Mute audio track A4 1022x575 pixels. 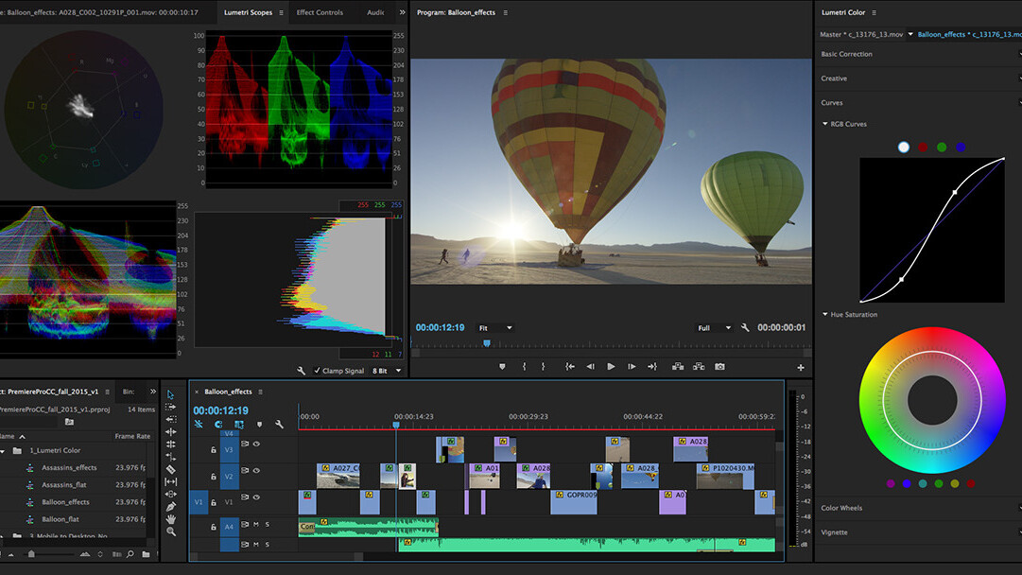click(x=255, y=525)
